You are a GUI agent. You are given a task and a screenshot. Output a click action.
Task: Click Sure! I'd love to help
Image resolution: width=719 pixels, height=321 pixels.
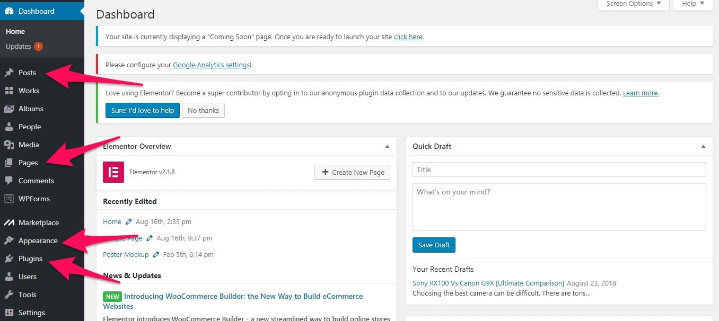click(143, 110)
